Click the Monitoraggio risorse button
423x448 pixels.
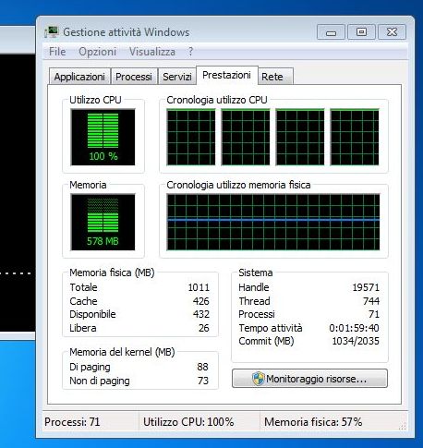[309, 379]
